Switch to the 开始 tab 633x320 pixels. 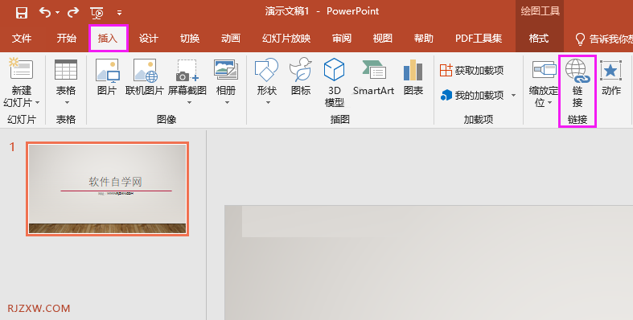click(66, 39)
